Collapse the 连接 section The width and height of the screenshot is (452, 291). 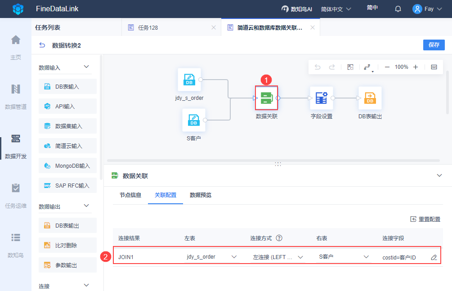(86, 285)
